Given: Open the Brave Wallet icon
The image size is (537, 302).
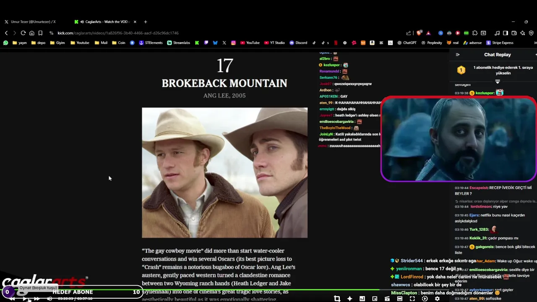Looking at the screenshot, I should 514,33.
